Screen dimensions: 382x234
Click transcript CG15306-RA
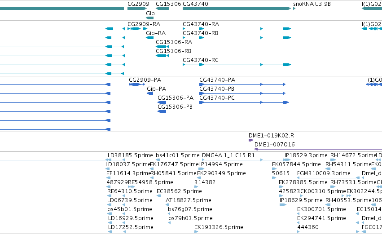pyautogui.click(x=174, y=42)
